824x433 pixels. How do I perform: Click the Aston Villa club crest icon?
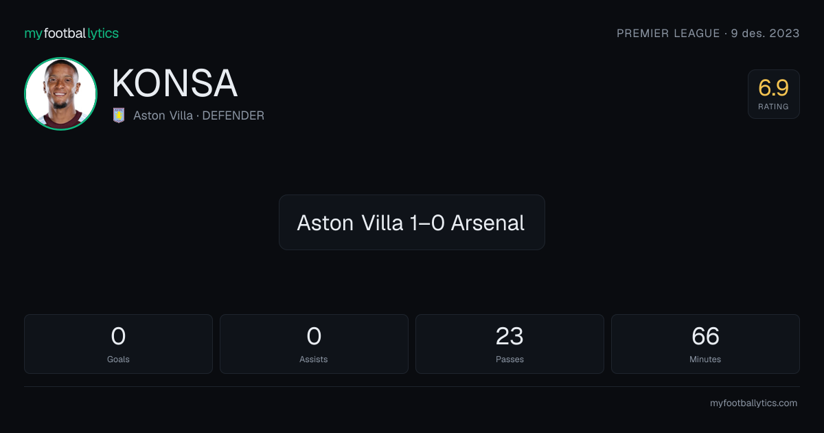point(119,115)
